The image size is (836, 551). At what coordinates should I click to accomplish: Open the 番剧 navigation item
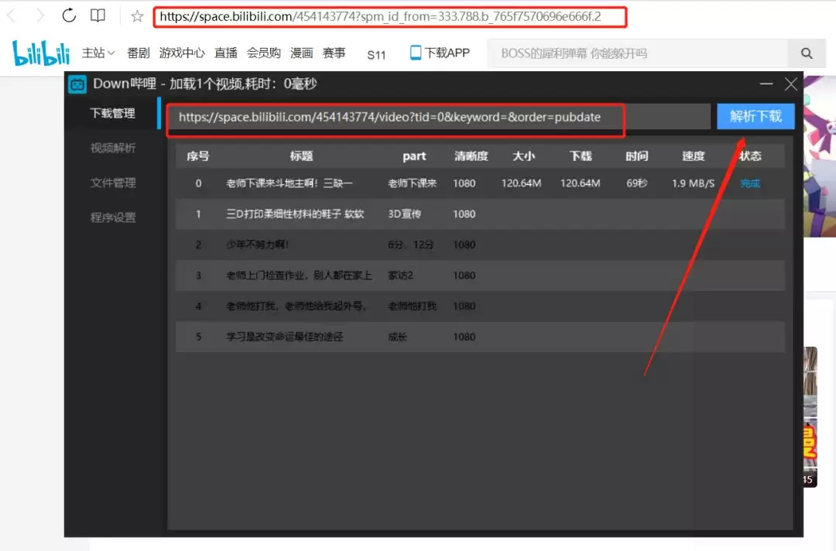[x=138, y=53]
